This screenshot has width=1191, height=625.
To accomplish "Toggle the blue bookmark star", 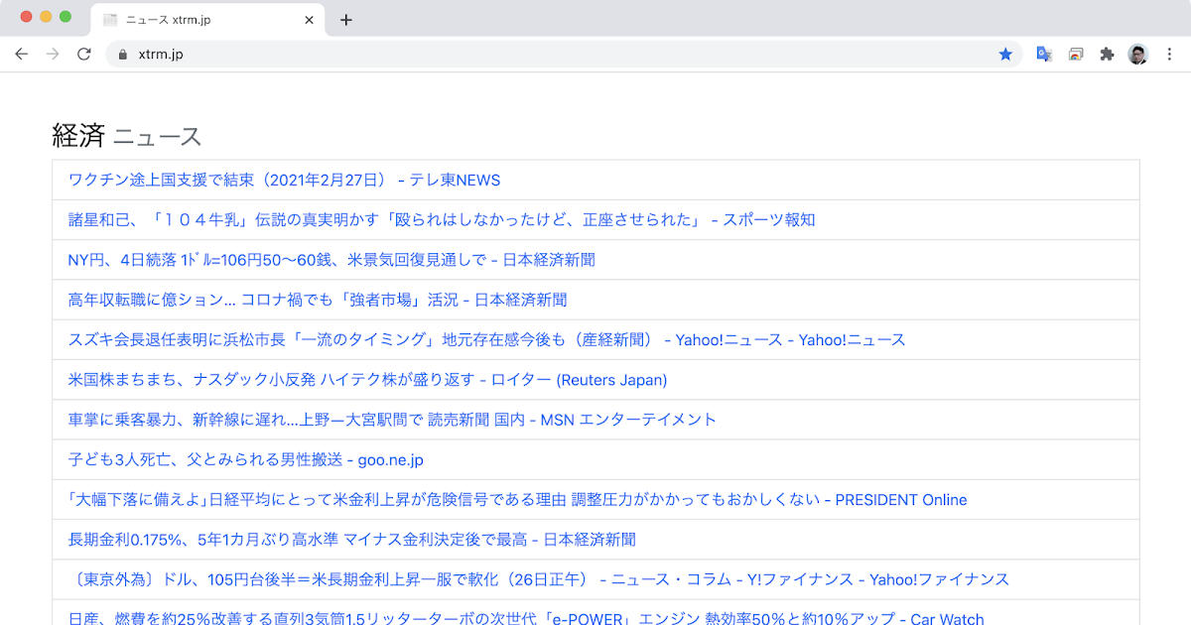I will 1005,55.
